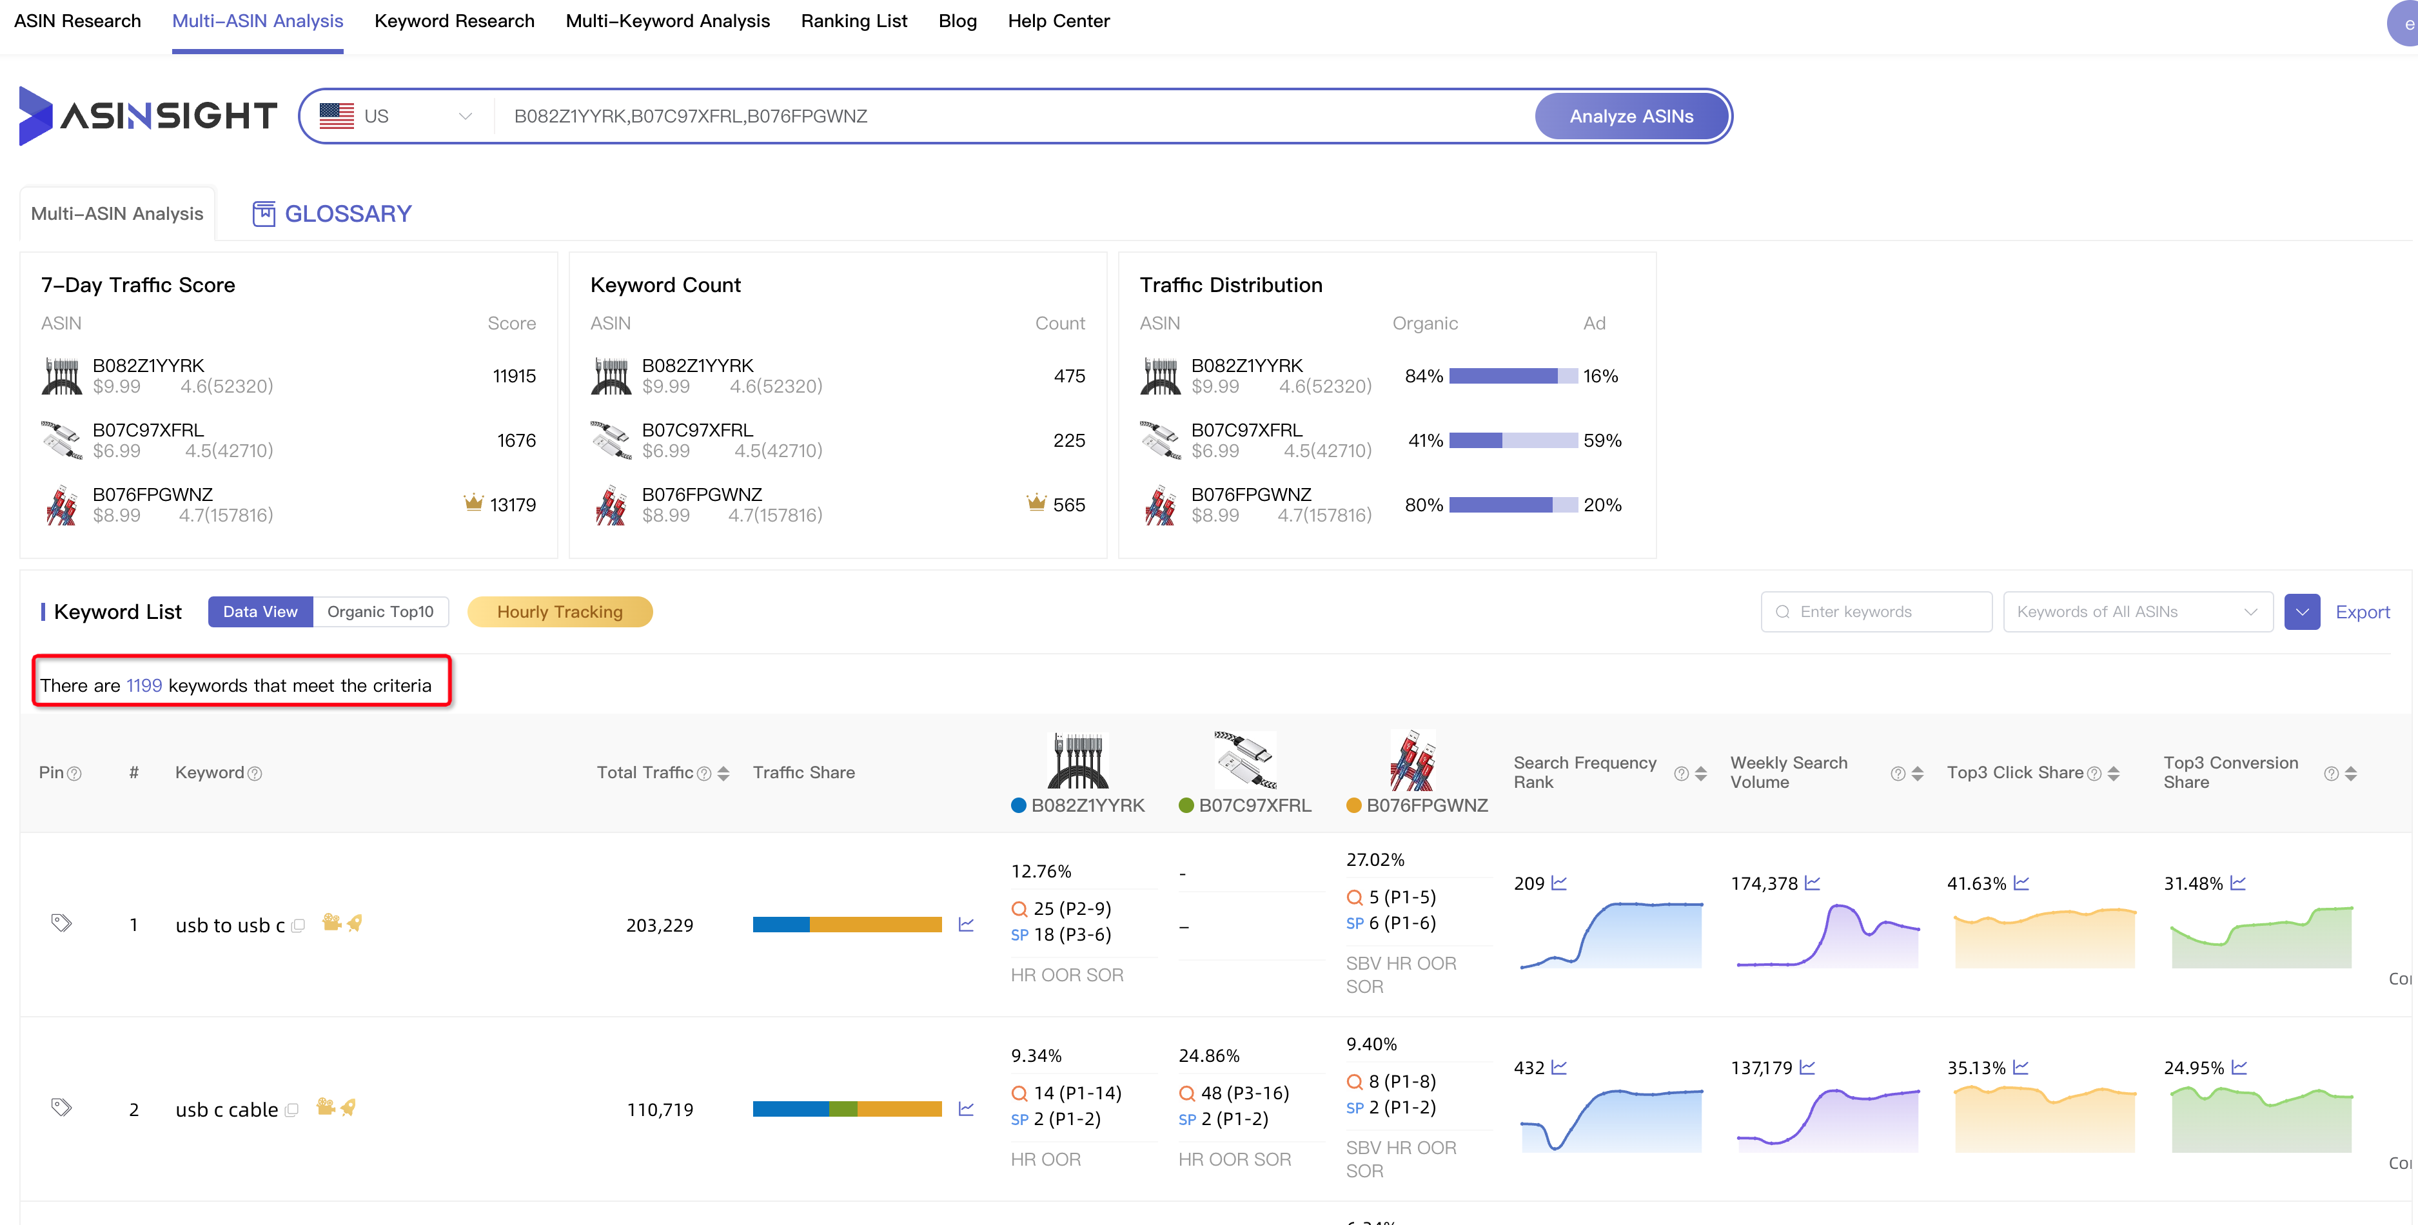Open trend chart icon next to 174,378
Image resolution: width=2418 pixels, height=1225 pixels.
[1813, 883]
